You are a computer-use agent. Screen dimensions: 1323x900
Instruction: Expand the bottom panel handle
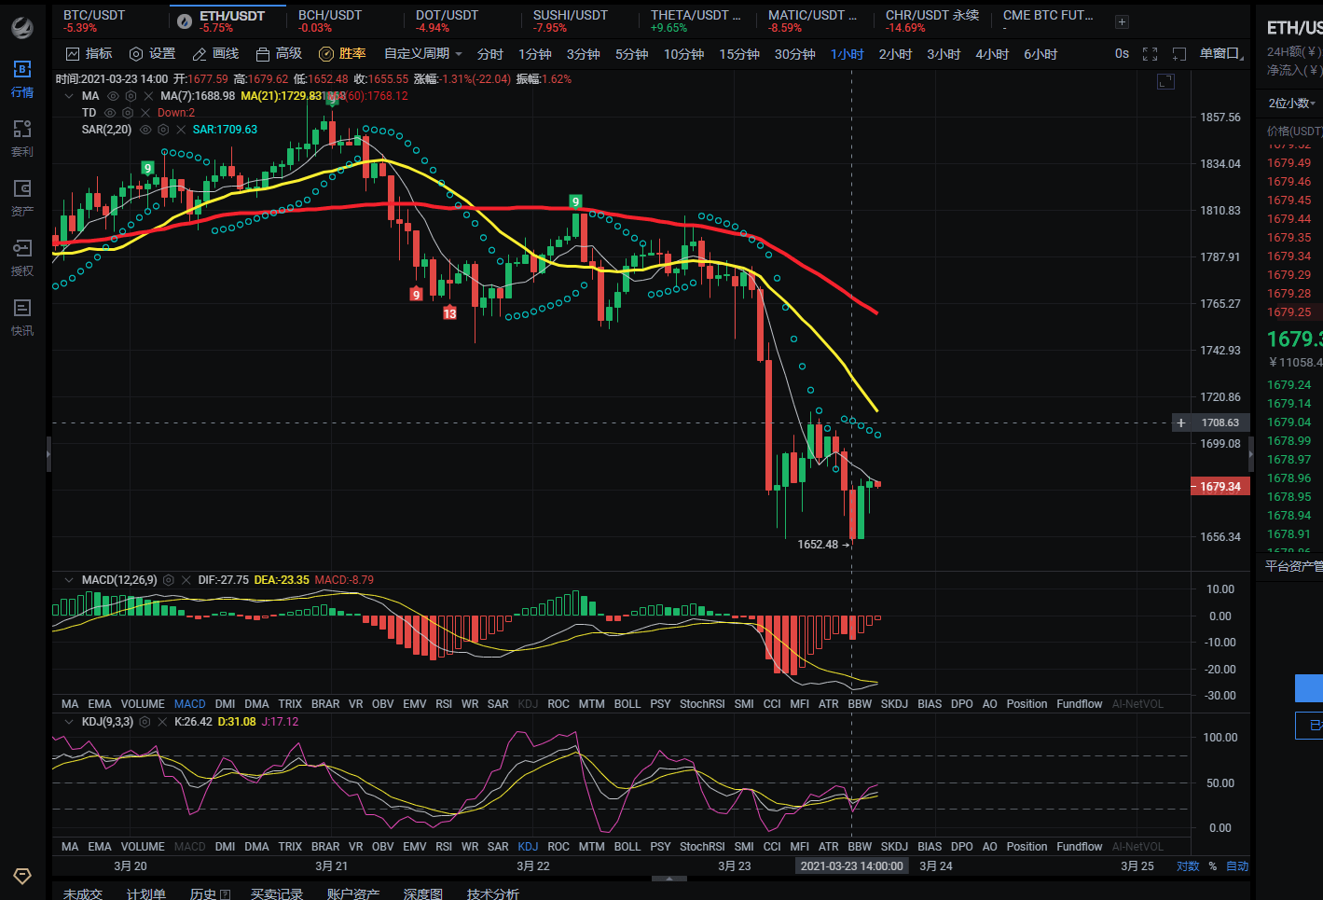pyautogui.click(x=668, y=879)
